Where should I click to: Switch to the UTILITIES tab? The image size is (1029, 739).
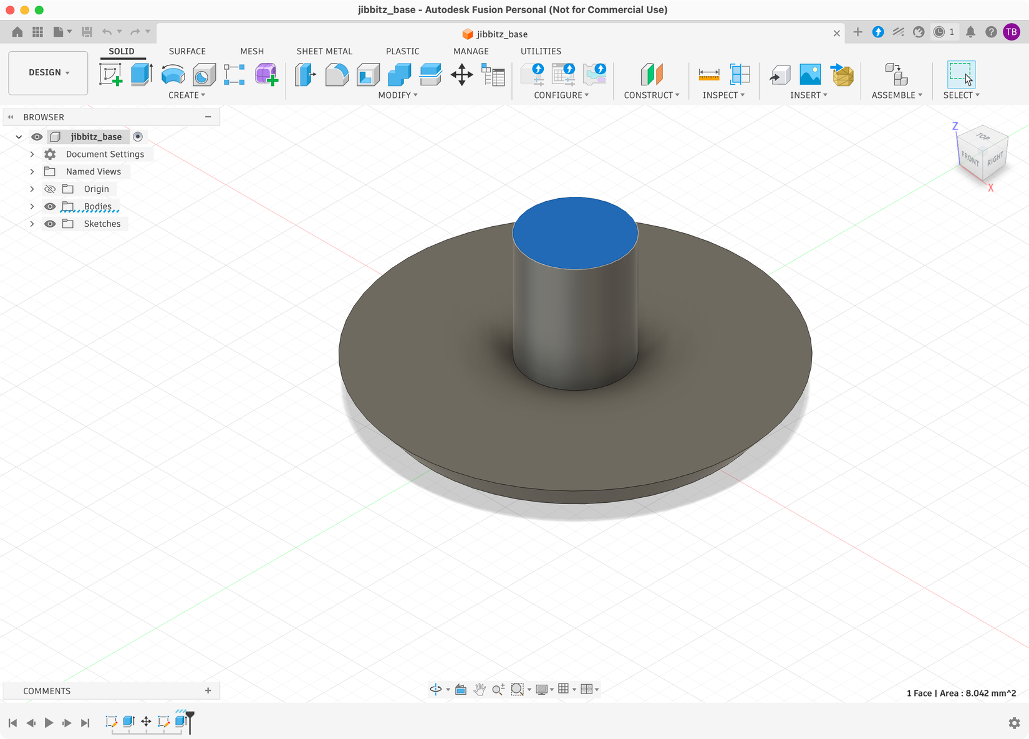click(541, 52)
